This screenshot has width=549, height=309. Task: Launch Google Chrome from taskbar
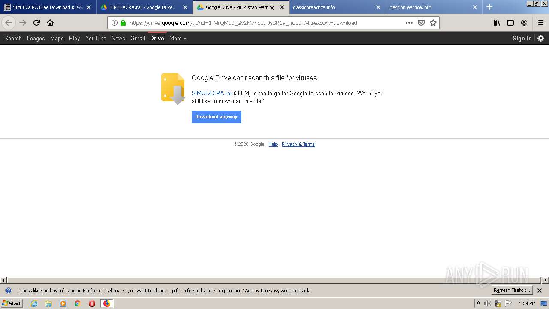click(78, 303)
